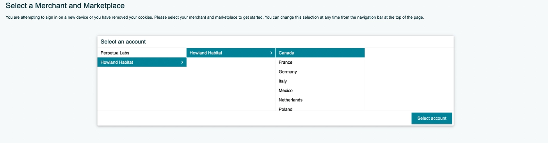Screen dimensions: 548x143
Task: Choose Howland Habitat merchant in second column
Action: [x=231, y=53]
